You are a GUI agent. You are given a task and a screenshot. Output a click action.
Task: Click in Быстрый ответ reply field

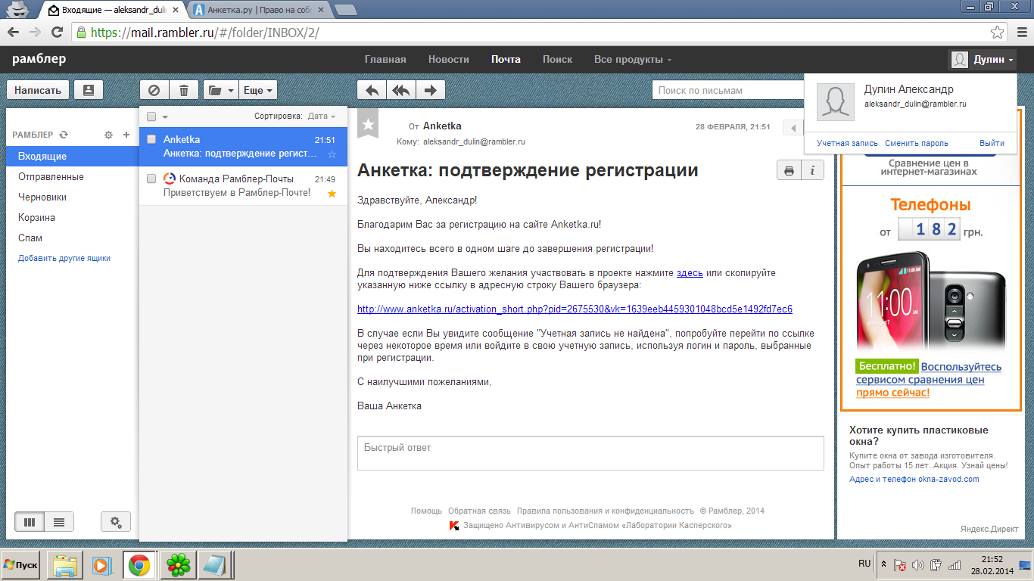(x=590, y=453)
